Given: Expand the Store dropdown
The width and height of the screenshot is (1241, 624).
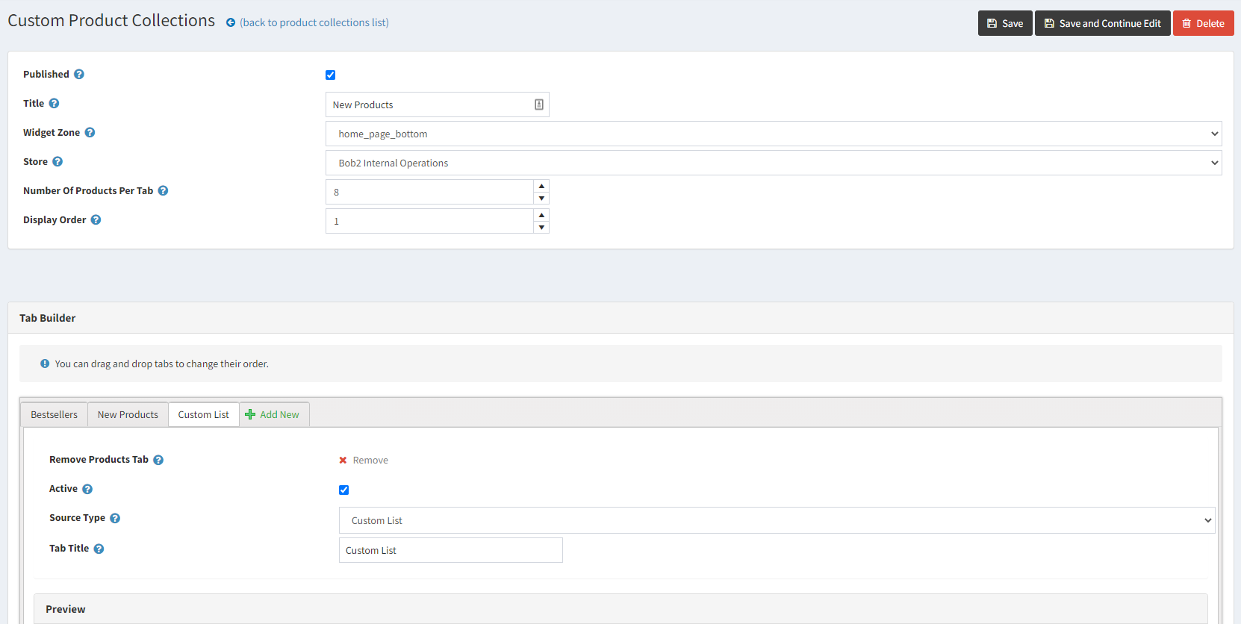Looking at the screenshot, I should (x=773, y=163).
